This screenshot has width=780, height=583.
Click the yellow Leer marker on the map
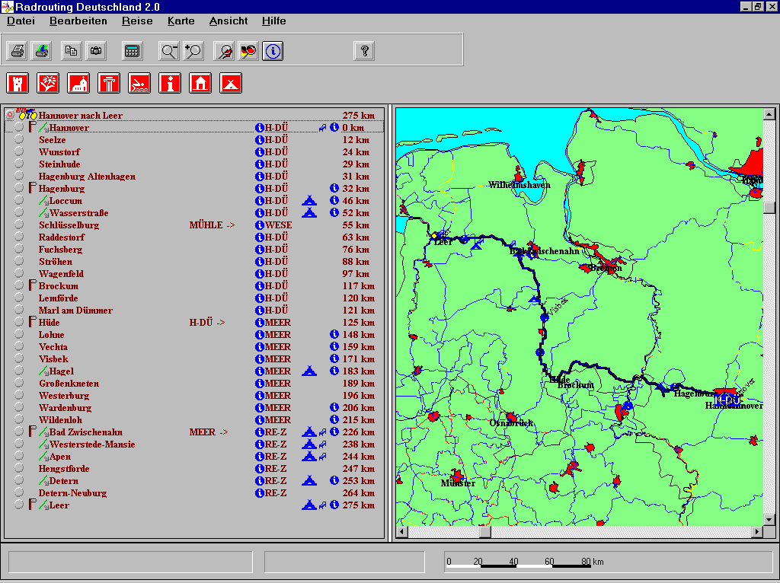click(434, 236)
